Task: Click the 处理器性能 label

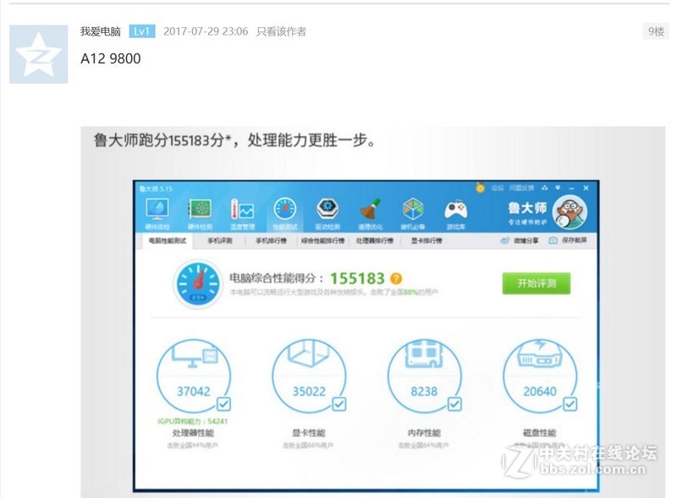Action: click(x=193, y=433)
